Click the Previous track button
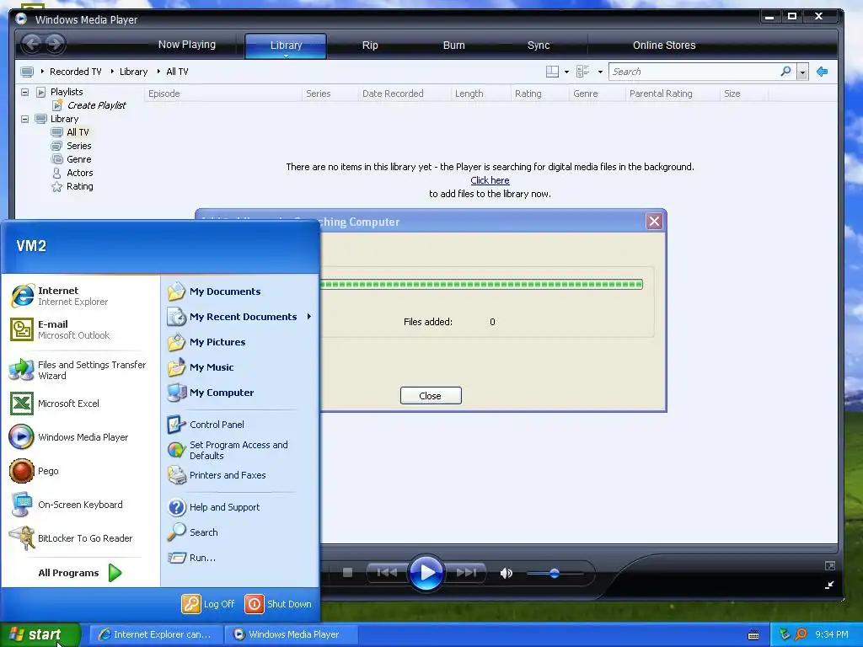 pyautogui.click(x=386, y=573)
